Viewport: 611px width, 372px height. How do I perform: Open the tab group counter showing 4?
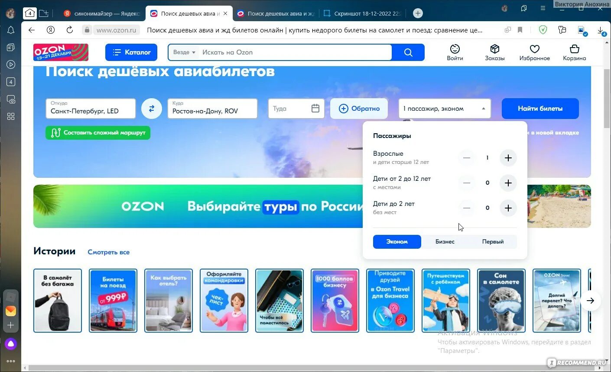click(30, 13)
